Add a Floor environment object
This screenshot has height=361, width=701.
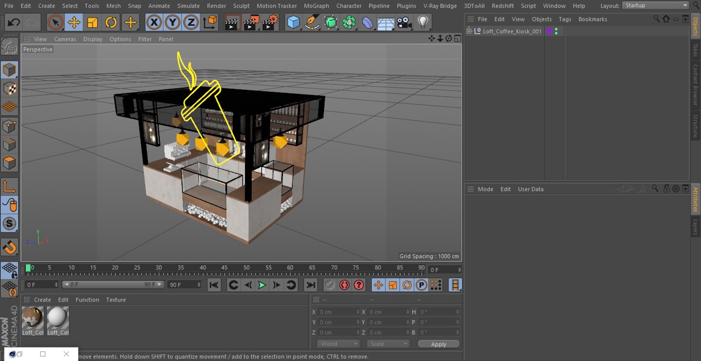point(386,23)
